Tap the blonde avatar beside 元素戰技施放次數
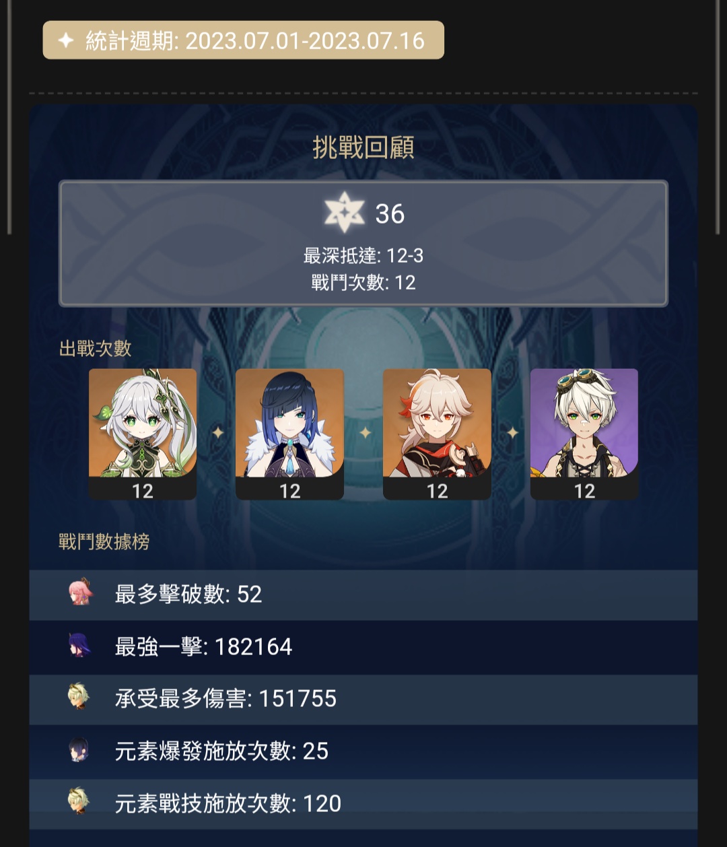This screenshot has height=847, width=727. point(79,801)
